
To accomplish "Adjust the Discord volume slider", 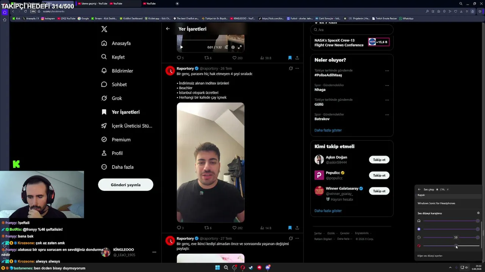I will point(451,229).
